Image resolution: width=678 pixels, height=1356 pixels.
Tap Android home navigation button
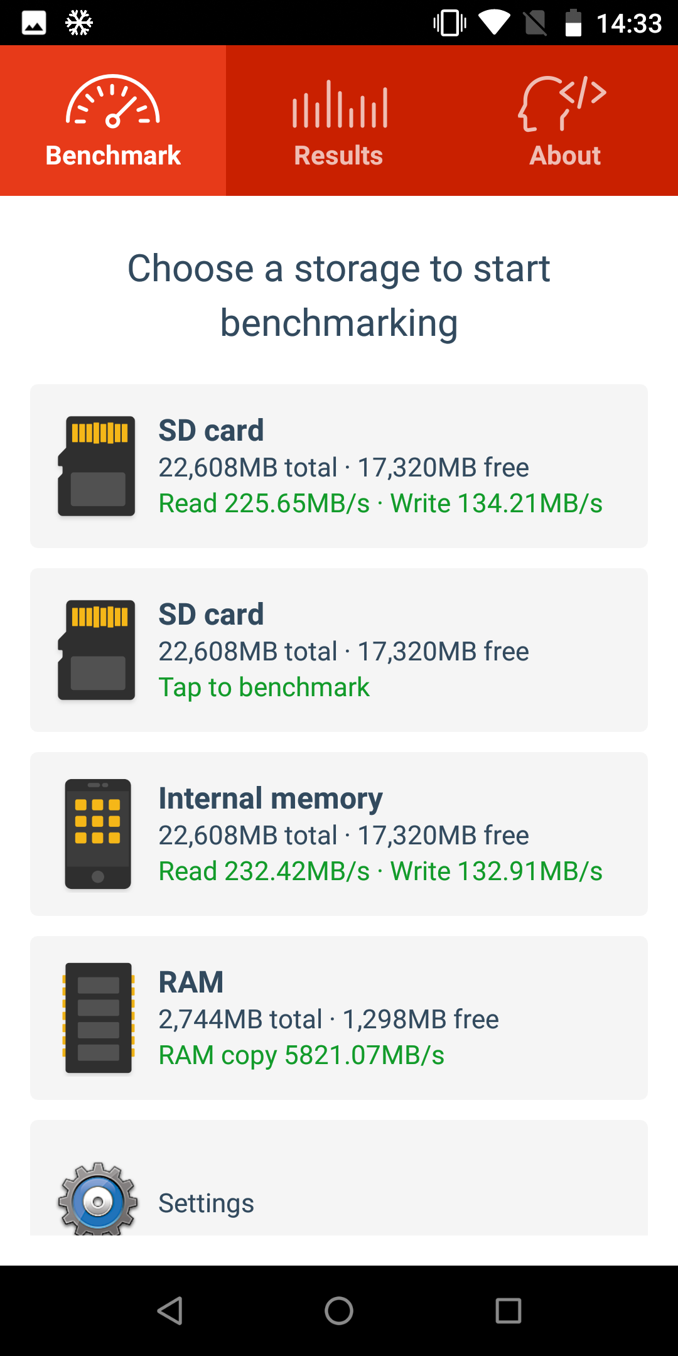click(339, 1311)
